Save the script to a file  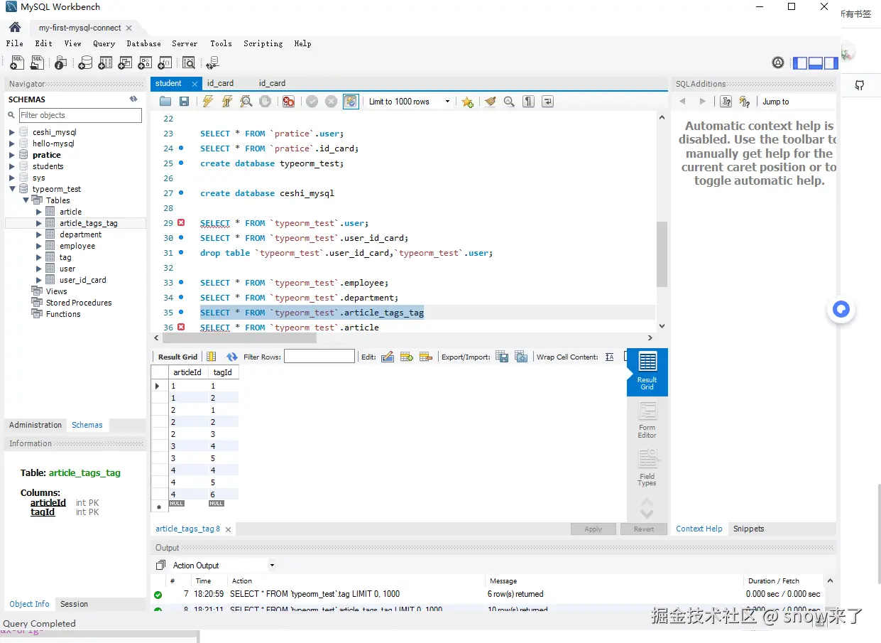[x=184, y=102]
